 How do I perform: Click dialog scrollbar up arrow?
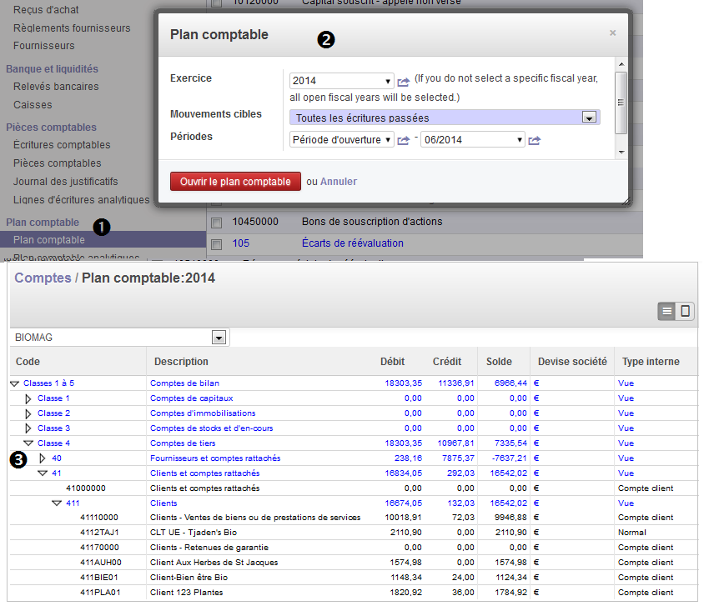tap(621, 64)
